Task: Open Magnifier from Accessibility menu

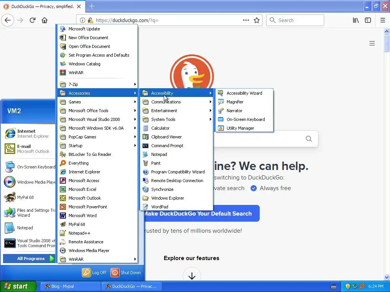Action: [244, 102]
